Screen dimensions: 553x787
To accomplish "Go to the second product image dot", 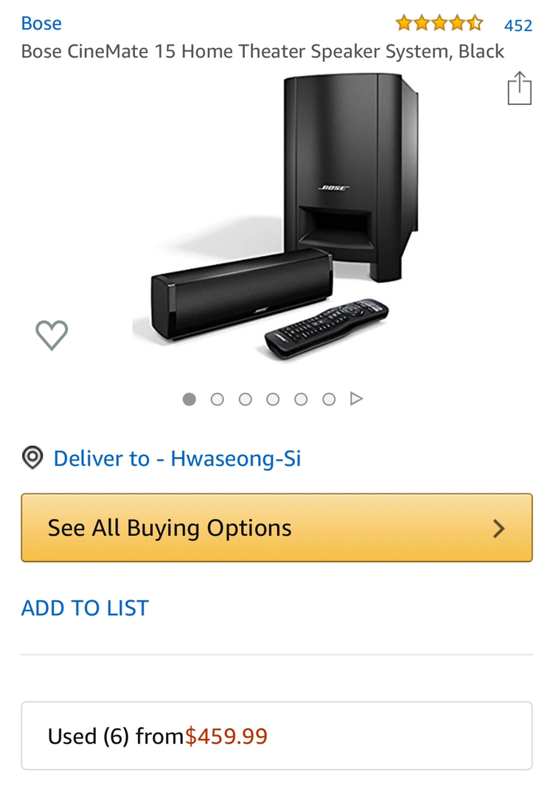I will click(218, 399).
